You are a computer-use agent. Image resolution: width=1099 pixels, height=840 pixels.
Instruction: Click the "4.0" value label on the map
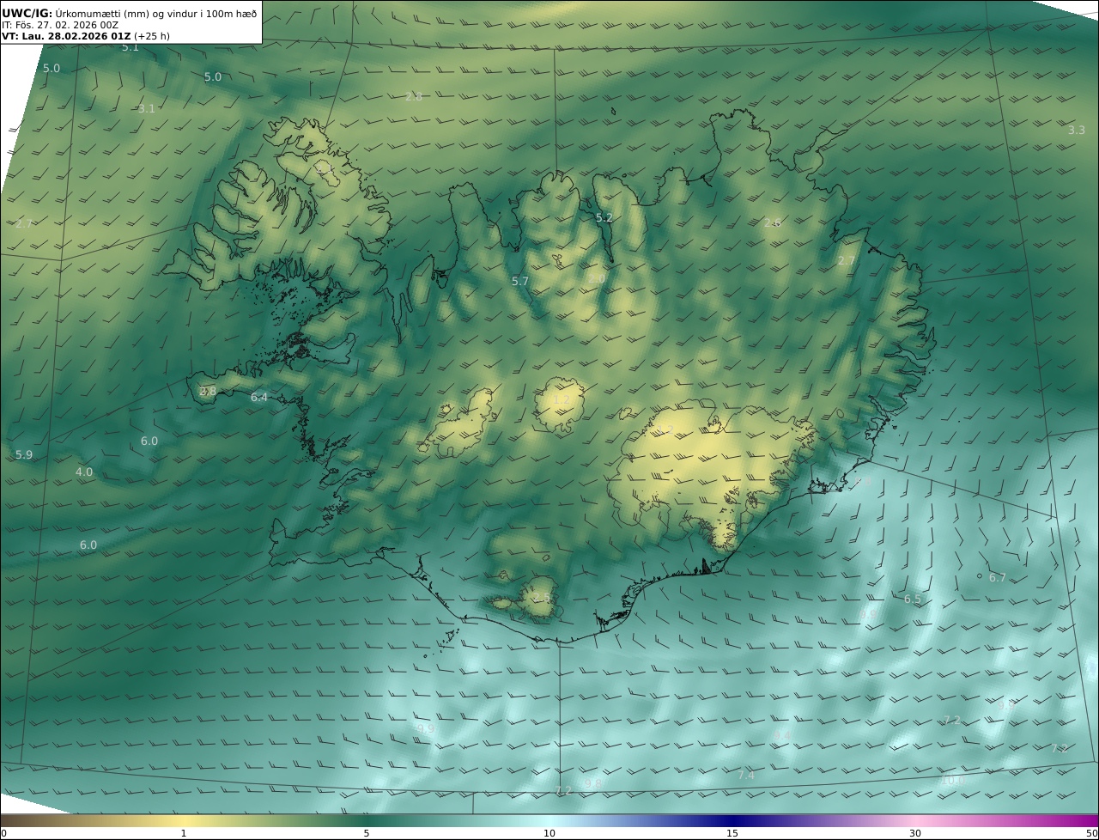click(84, 472)
